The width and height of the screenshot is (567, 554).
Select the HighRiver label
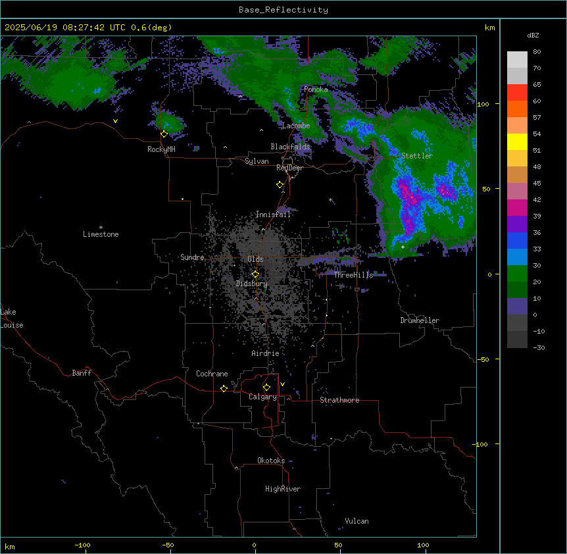(283, 489)
